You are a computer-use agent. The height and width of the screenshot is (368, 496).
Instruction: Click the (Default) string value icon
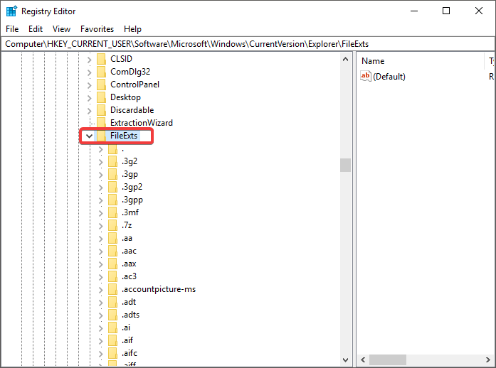365,76
